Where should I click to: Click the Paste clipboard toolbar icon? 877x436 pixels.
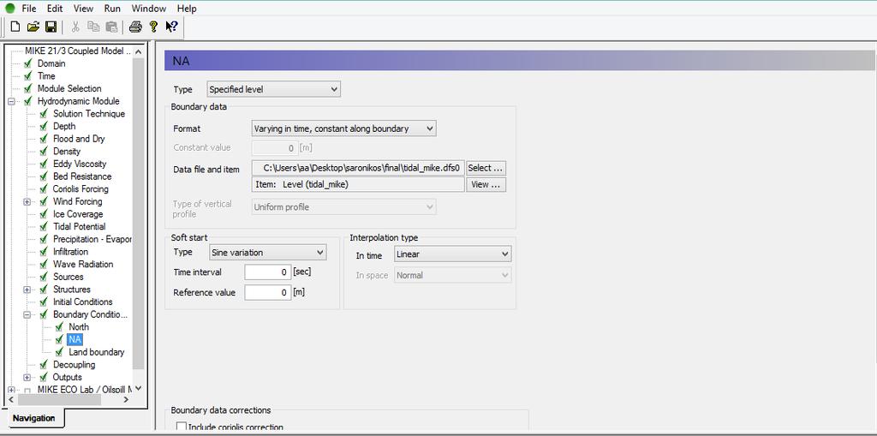tap(111, 27)
